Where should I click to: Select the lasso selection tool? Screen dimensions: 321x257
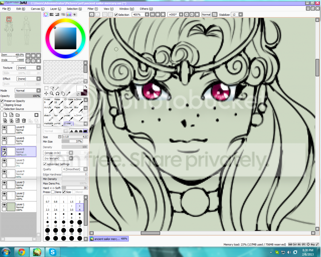[52, 88]
